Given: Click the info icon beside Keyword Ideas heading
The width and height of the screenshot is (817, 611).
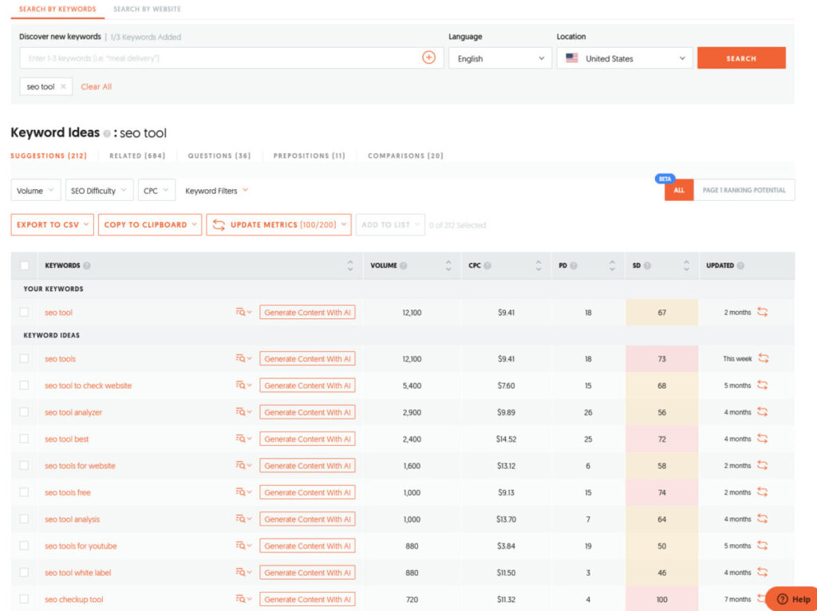Looking at the screenshot, I should 107,134.
